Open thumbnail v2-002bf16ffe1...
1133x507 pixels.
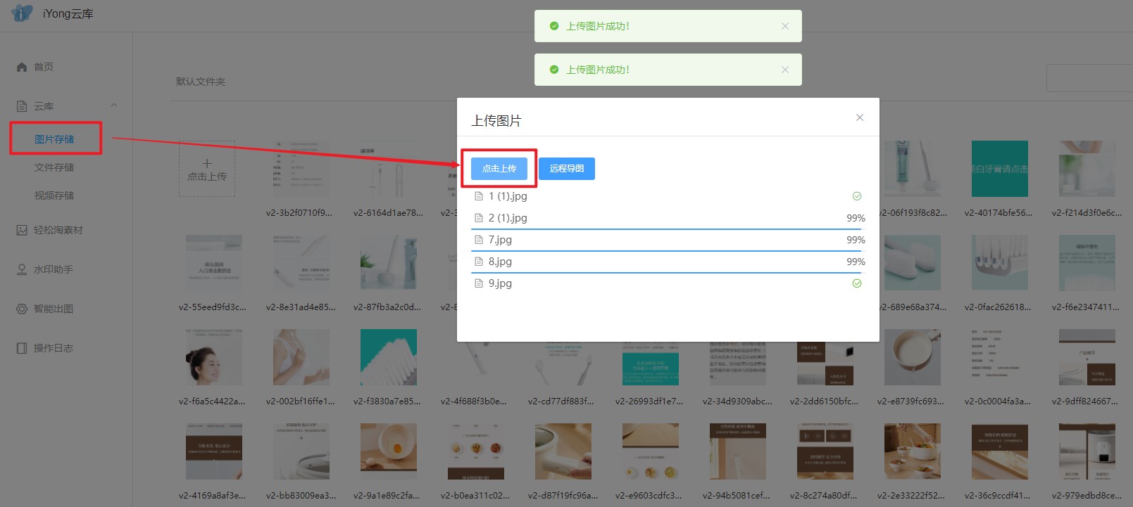(x=301, y=357)
